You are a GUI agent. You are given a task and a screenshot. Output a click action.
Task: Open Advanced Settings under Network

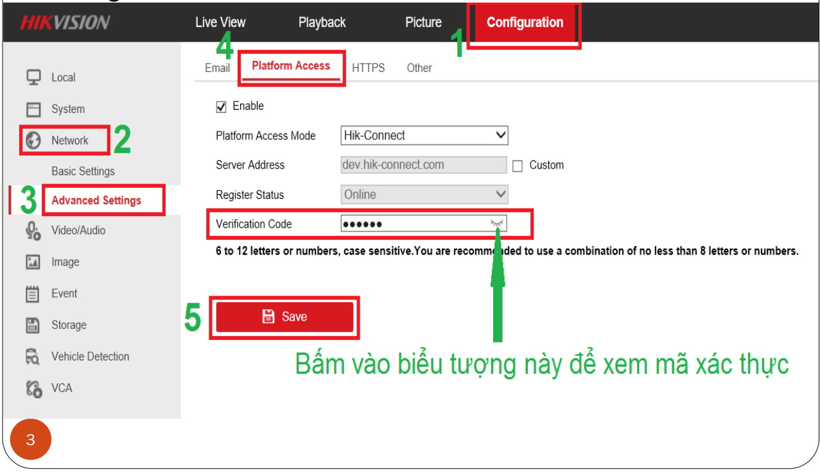96,200
